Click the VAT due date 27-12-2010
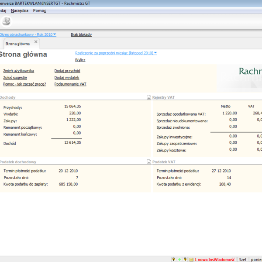 221,171
